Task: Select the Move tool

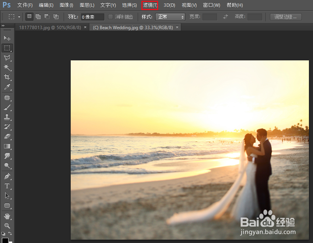Action: (x=7, y=38)
